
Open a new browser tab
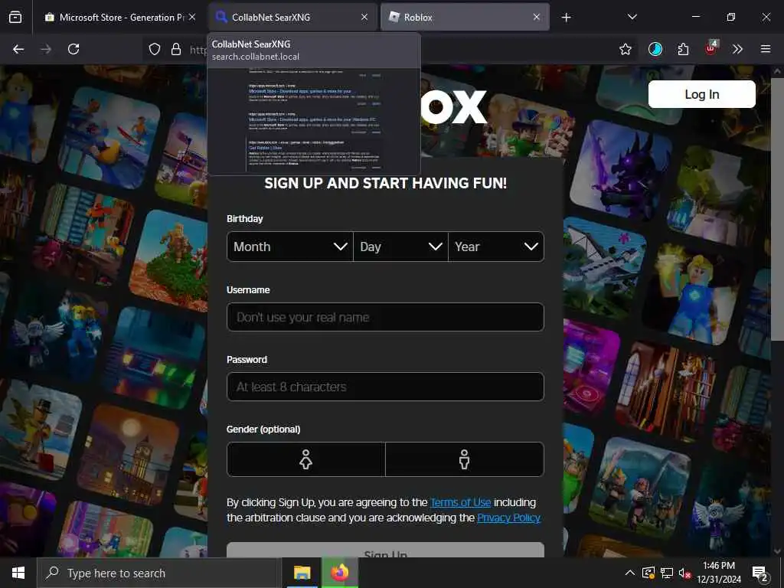566,18
